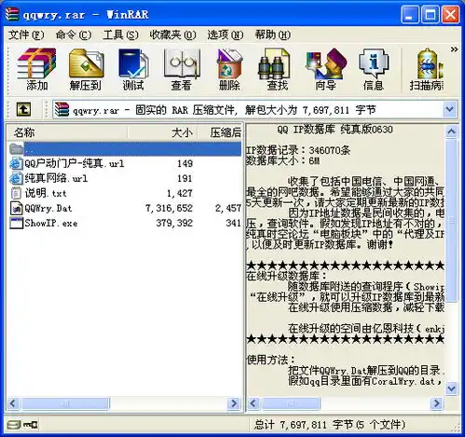Open the 命令(C) menu
The width and height of the screenshot is (465, 437).
coord(74,34)
